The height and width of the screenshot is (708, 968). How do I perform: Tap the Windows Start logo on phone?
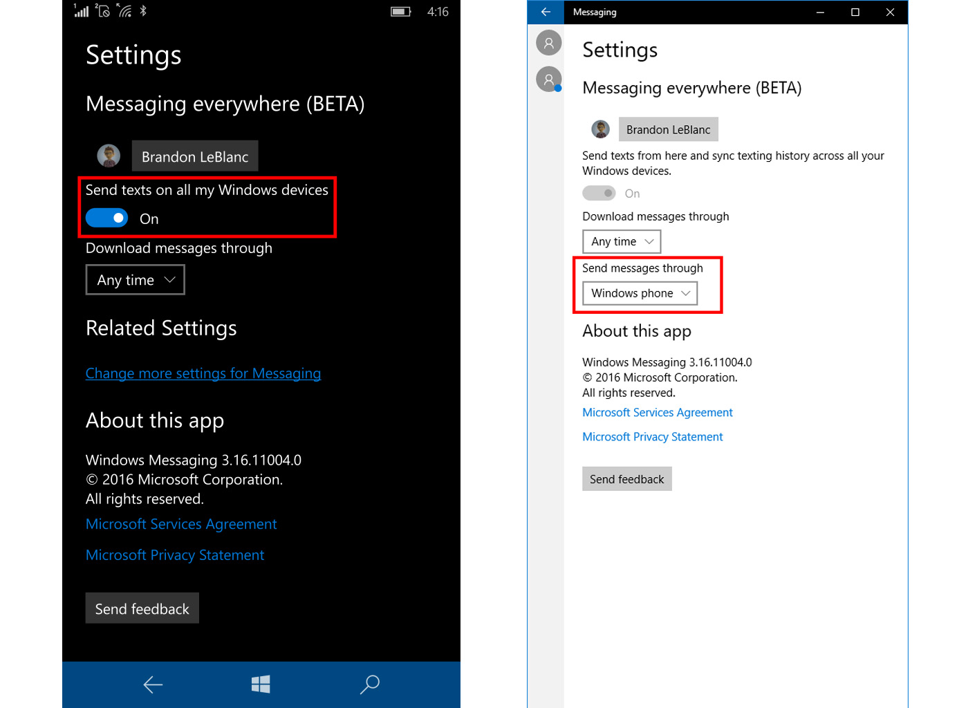pos(261,684)
